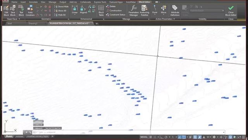Click the annotation monitor plus icon
This screenshot has width=248, height=140.
[221, 137]
